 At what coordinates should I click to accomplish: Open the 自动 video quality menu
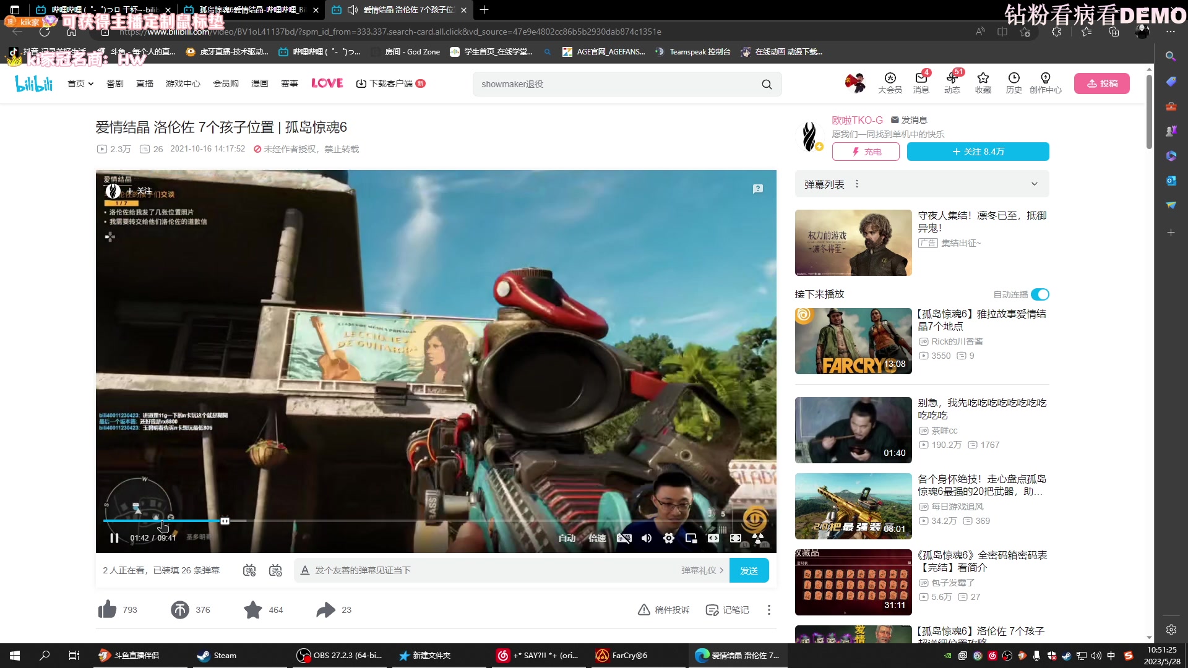coord(567,538)
